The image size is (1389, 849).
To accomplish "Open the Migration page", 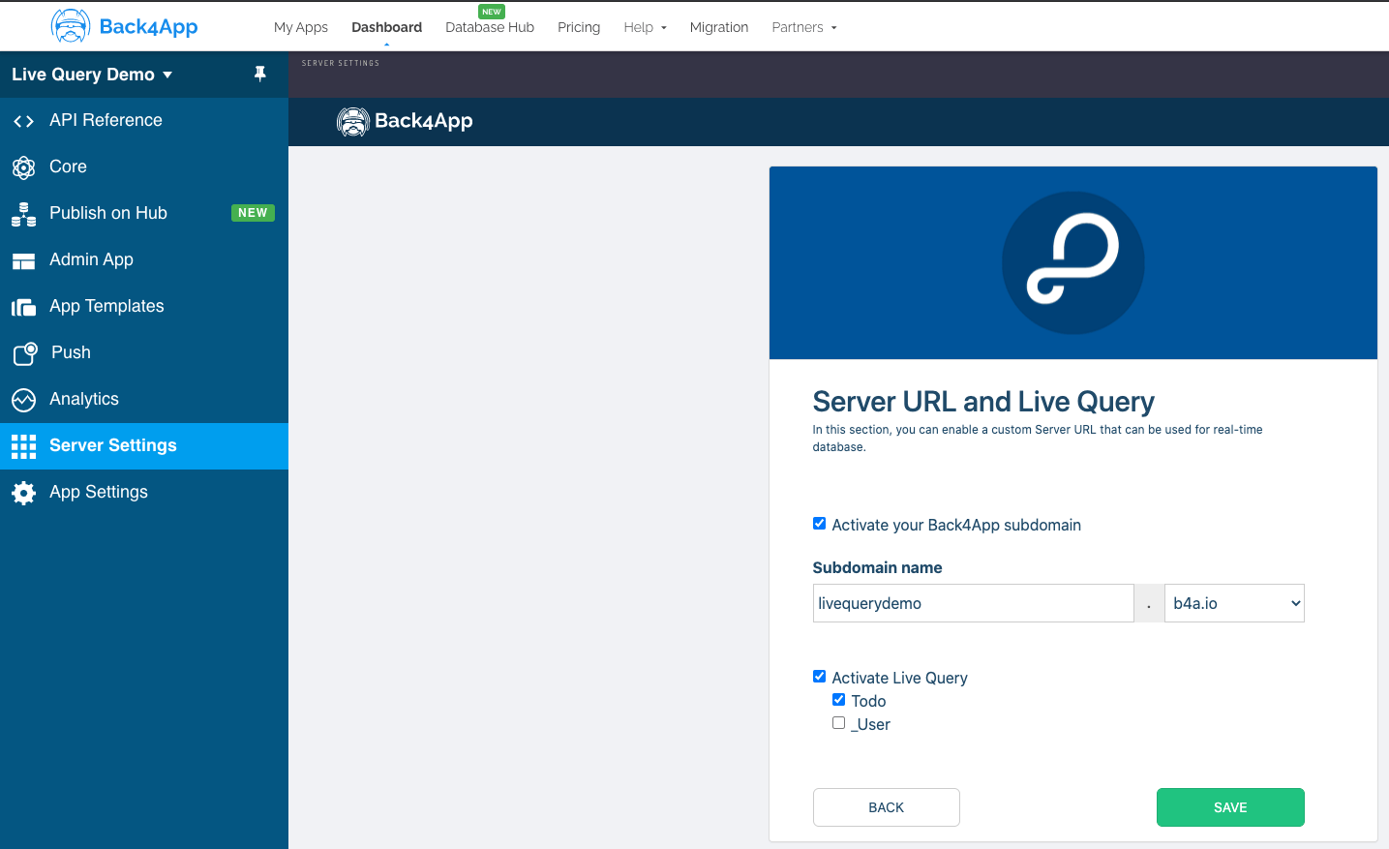I will (719, 27).
